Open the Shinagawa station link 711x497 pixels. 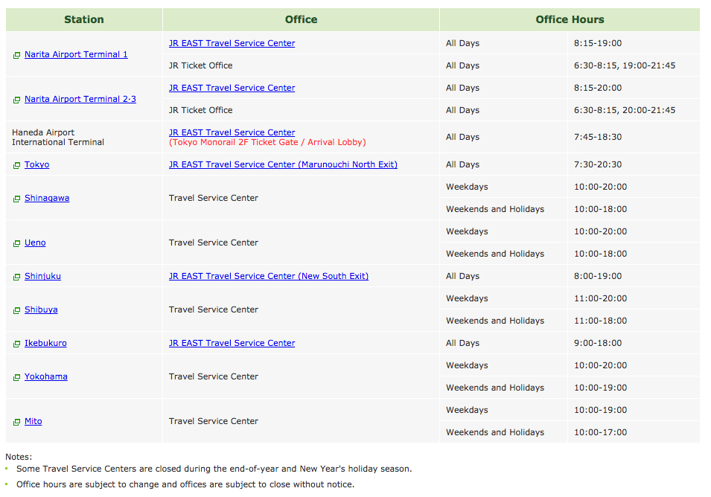tap(47, 198)
